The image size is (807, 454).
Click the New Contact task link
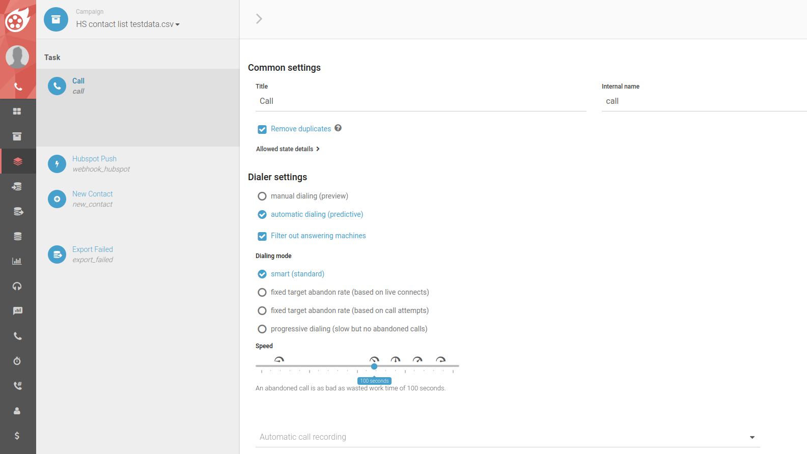click(92, 194)
